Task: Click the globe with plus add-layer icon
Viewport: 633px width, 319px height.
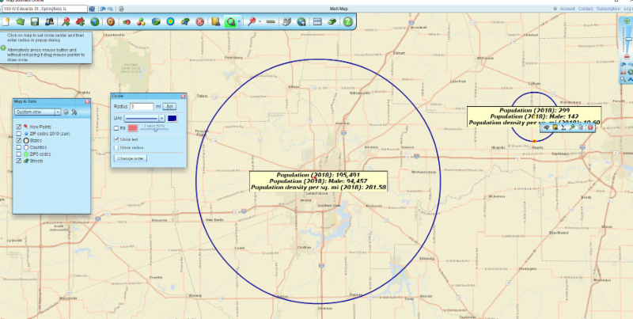Action: [x=95, y=22]
